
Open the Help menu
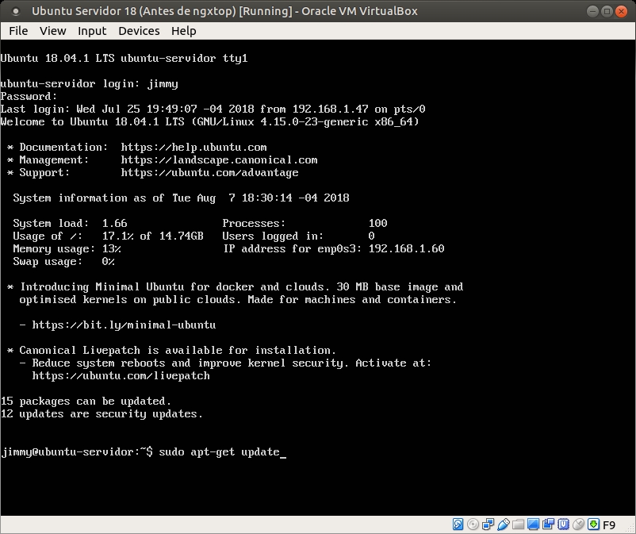click(183, 30)
